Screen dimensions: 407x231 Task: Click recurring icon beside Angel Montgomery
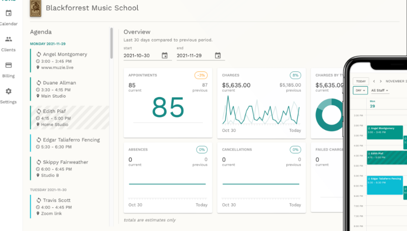(x=39, y=54)
